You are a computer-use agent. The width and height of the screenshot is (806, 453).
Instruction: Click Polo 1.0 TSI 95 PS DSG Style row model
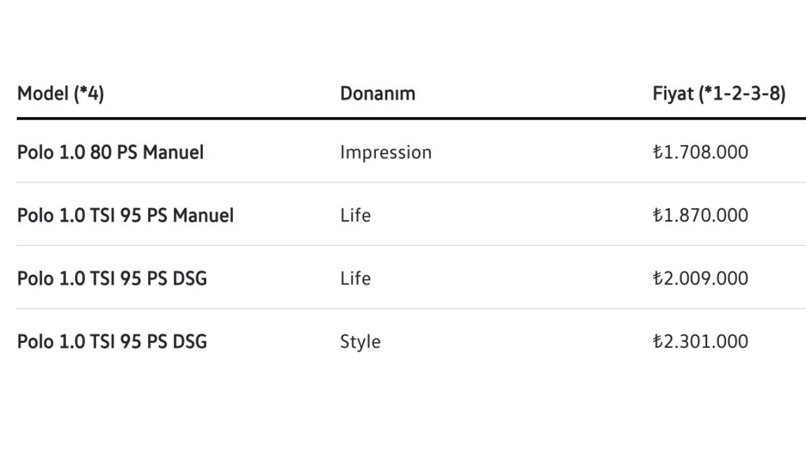click(112, 342)
